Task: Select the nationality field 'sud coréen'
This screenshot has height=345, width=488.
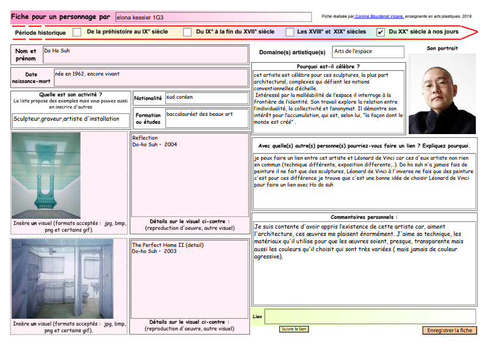Action: coord(206,98)
